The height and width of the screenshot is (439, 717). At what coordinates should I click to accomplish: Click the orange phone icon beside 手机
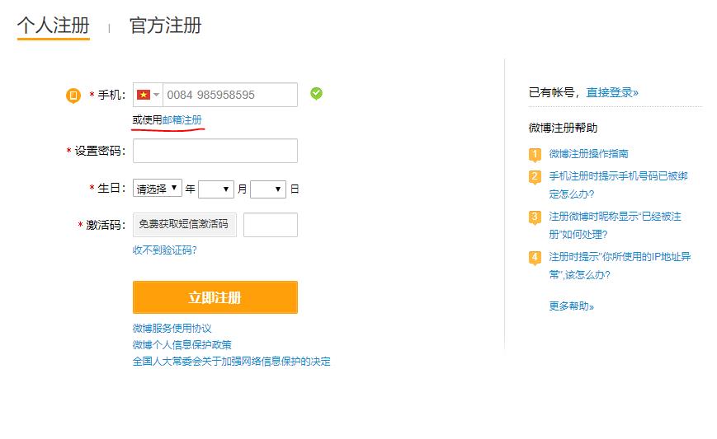pos(73,96)
